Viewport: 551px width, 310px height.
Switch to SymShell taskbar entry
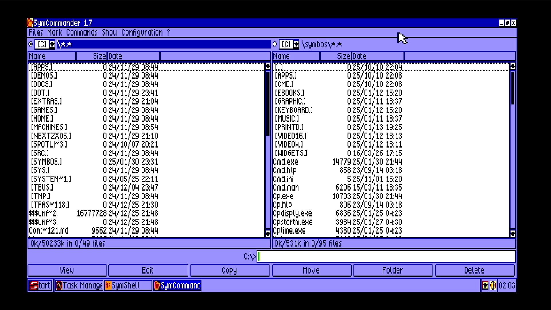point(128,285)
